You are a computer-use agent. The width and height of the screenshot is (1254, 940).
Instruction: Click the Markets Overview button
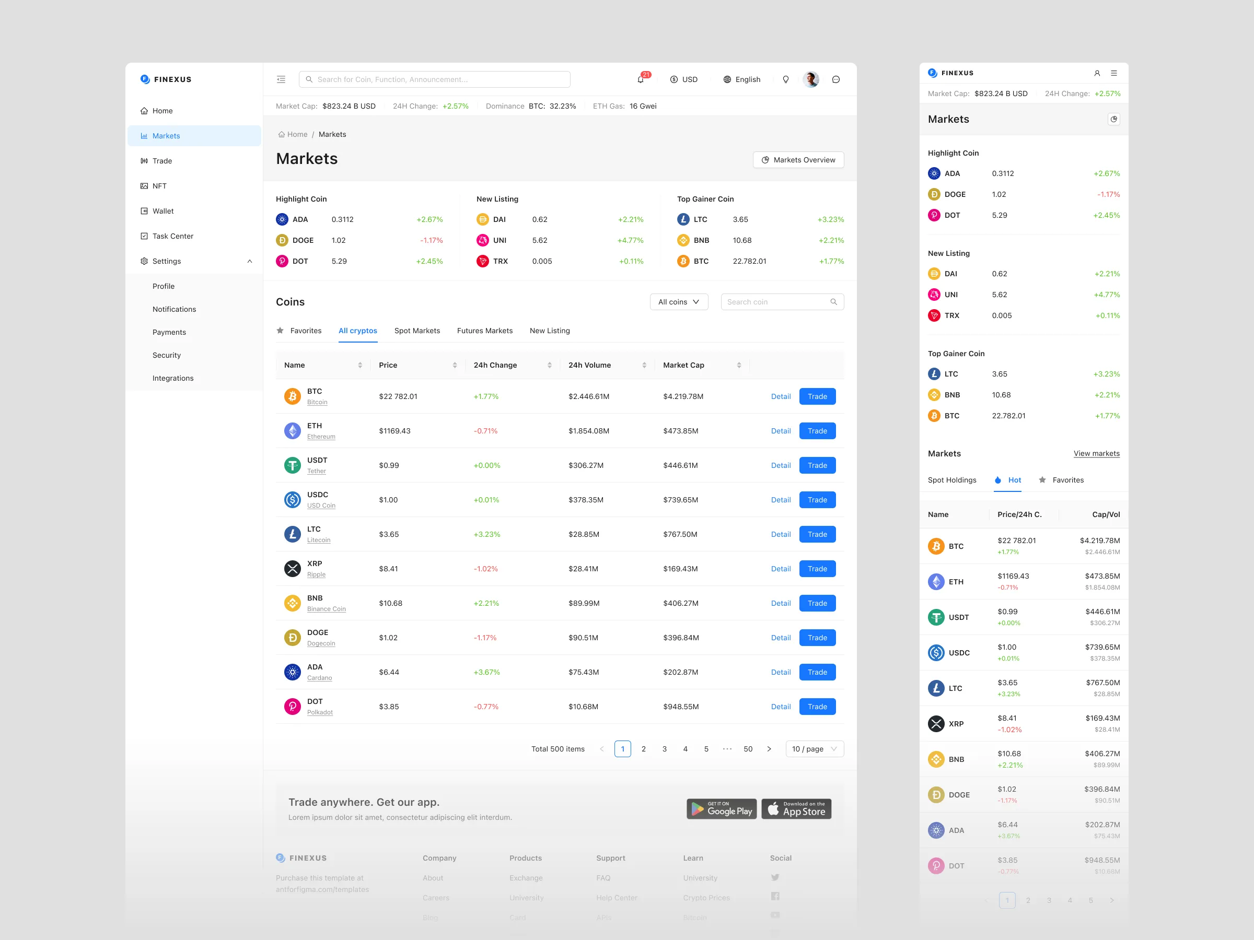coord(798,160)
